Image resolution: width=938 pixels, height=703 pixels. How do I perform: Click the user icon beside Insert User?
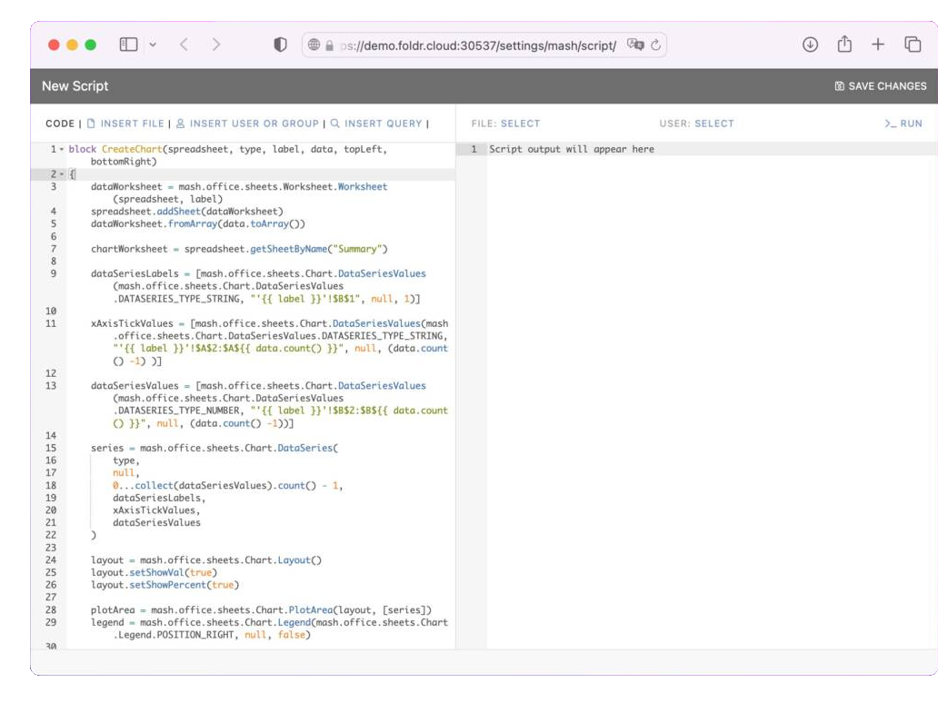(180, 124)
